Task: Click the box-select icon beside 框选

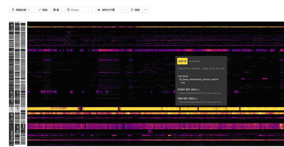Action: [39, 10]
